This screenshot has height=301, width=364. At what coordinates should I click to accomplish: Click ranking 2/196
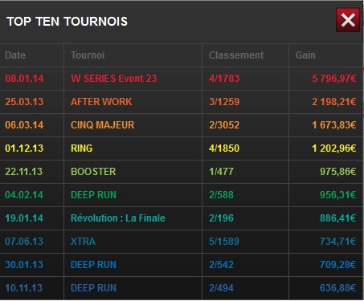(x=221, y=218)
